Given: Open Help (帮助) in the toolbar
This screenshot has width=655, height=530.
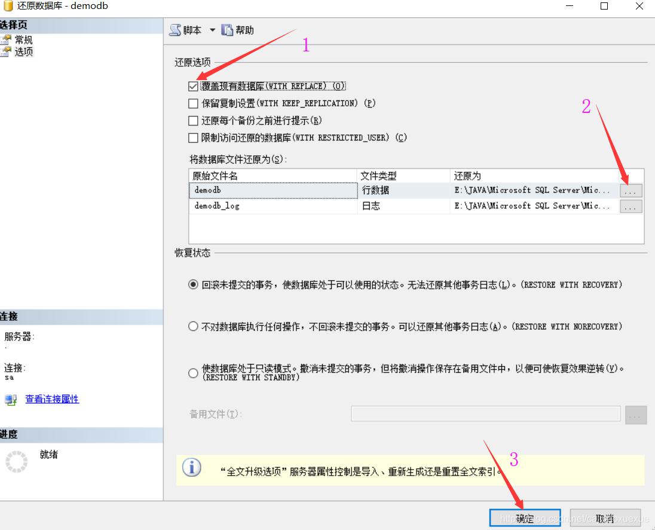Looking at the screenshot, I should pos(237,30).
